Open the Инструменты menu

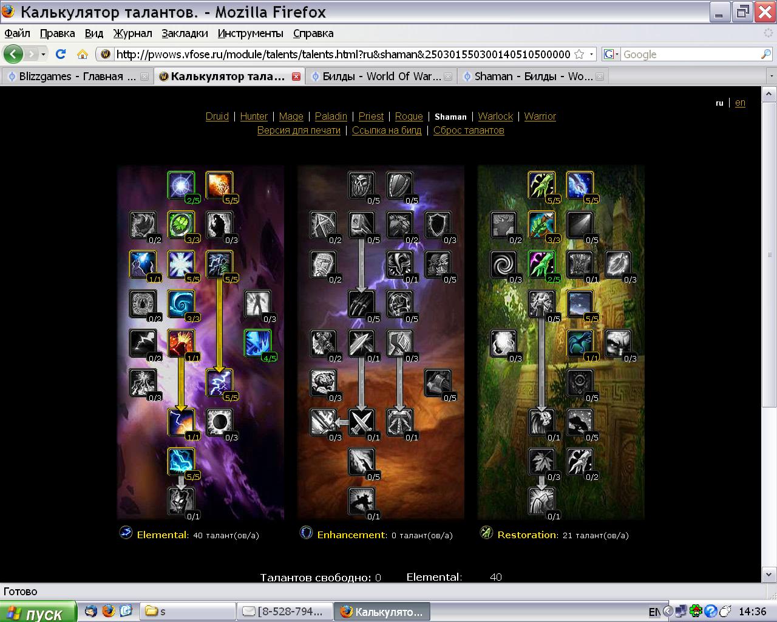click(x=250, y=33)
